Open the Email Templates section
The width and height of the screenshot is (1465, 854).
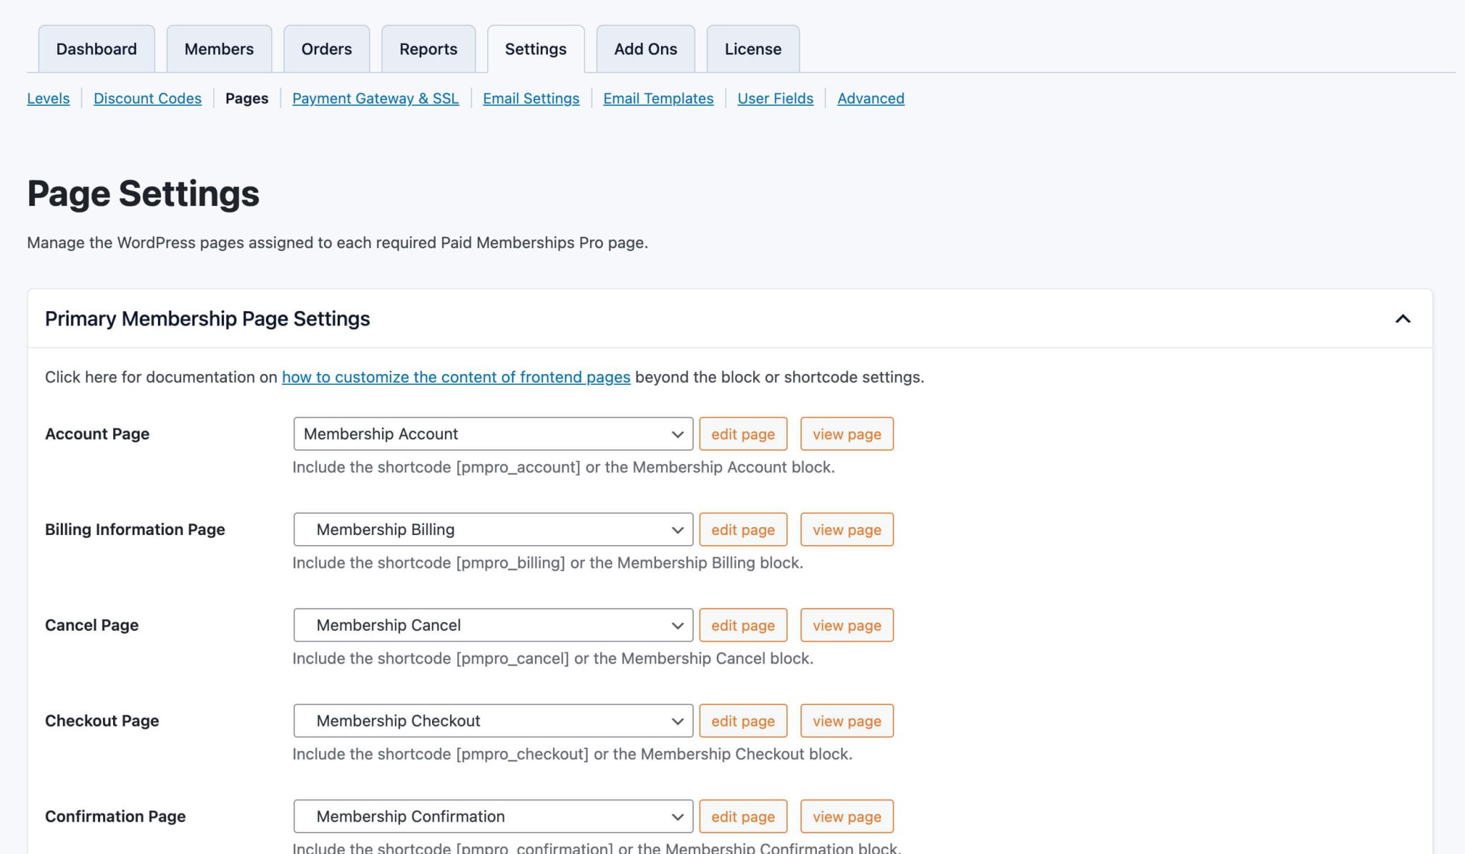657,98
